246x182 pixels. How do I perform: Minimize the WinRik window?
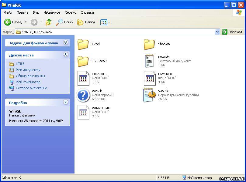coord(227,5)
